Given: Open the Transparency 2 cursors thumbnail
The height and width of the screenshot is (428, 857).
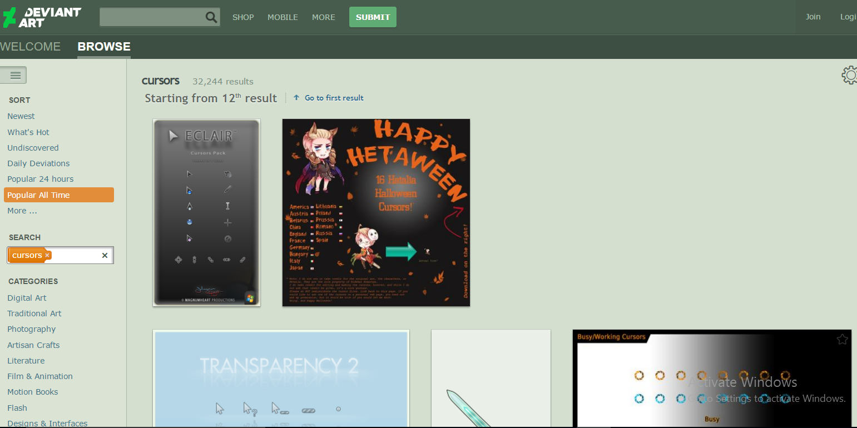Looking at the screenshot, I should click(281, 379).
